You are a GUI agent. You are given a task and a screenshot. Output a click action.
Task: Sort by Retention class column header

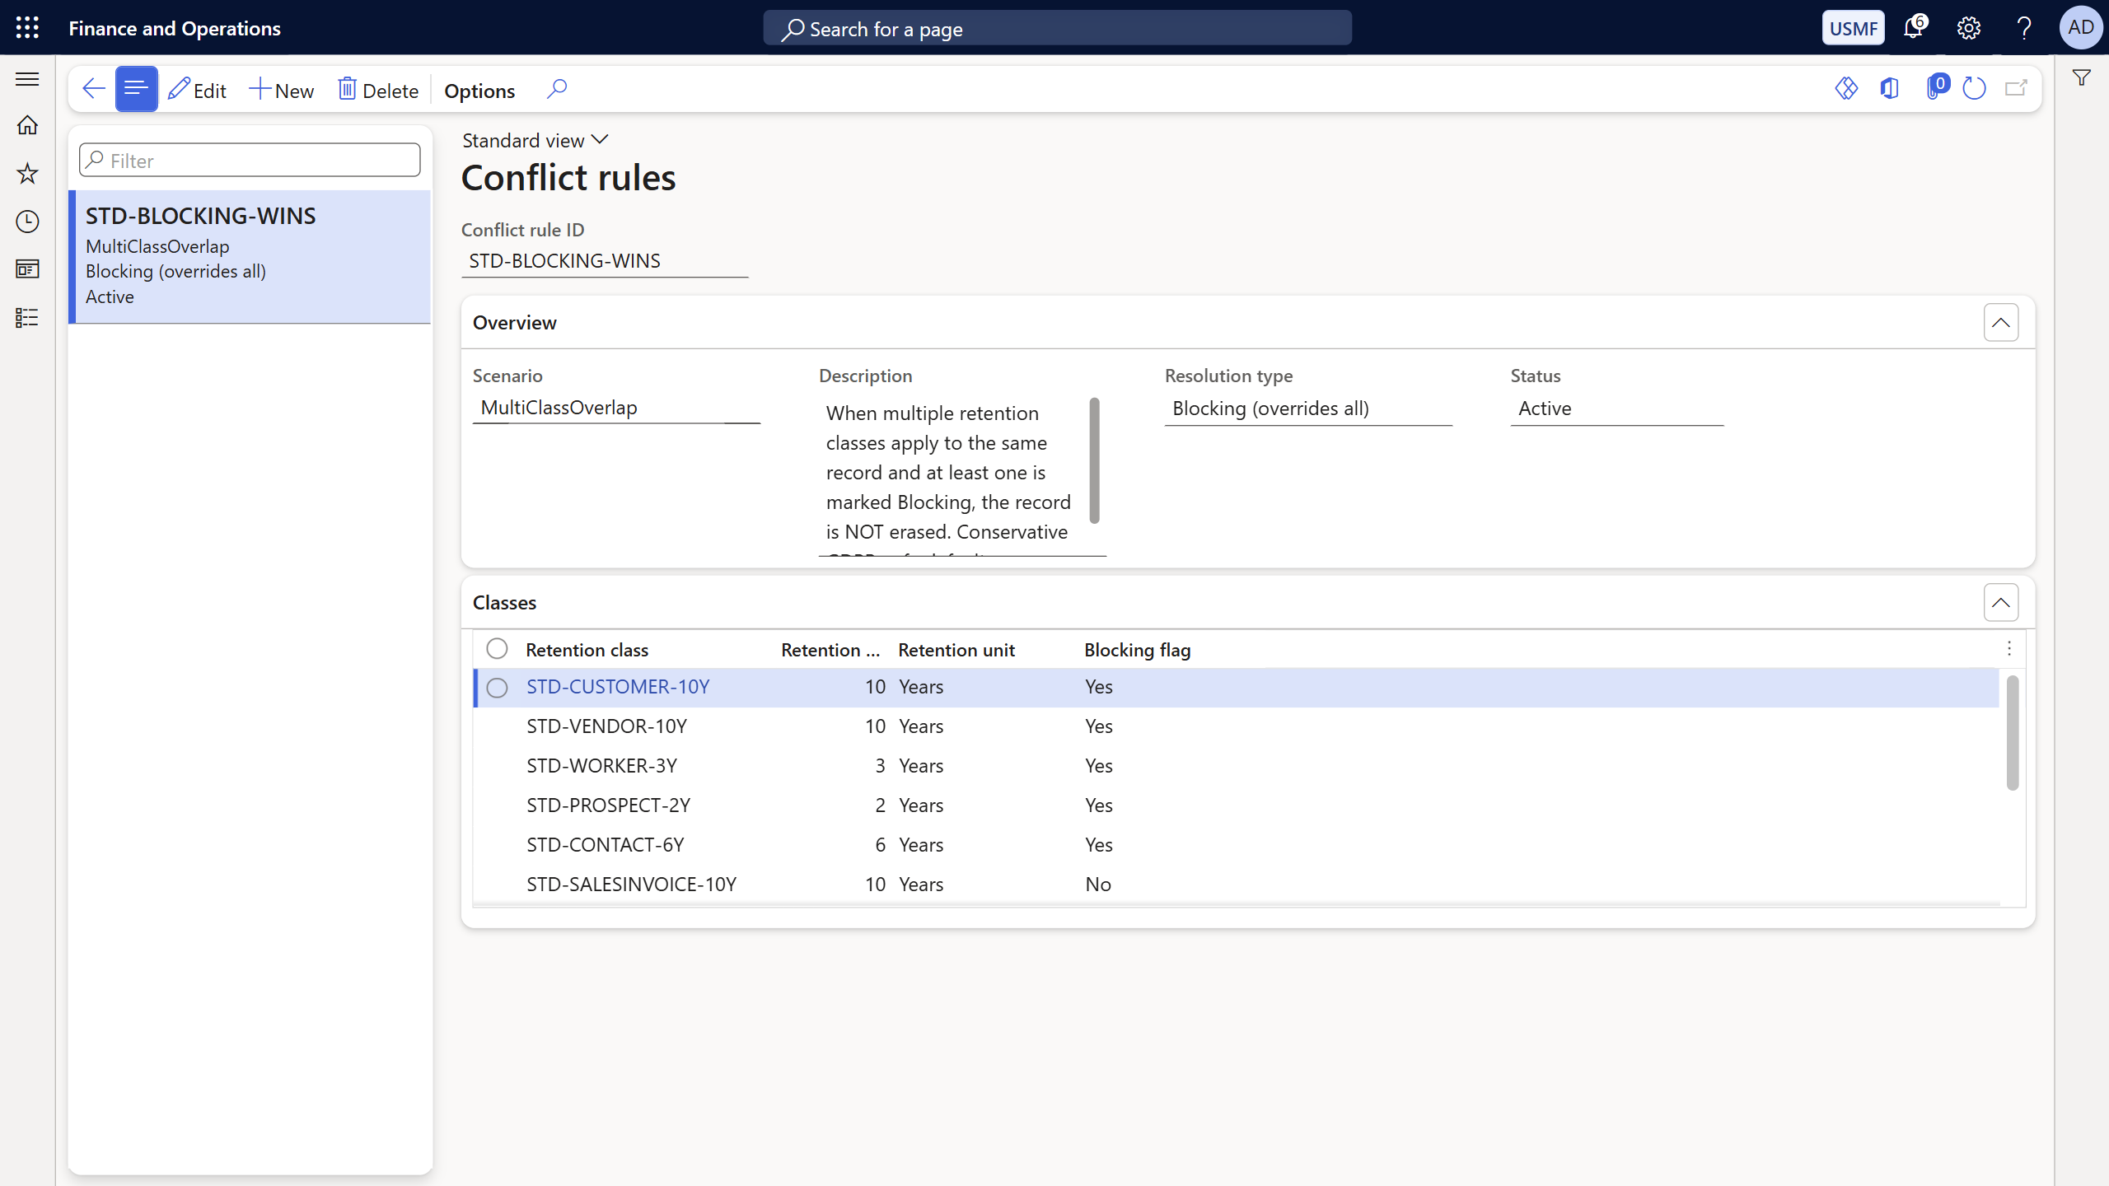click(x=587, y=650)
